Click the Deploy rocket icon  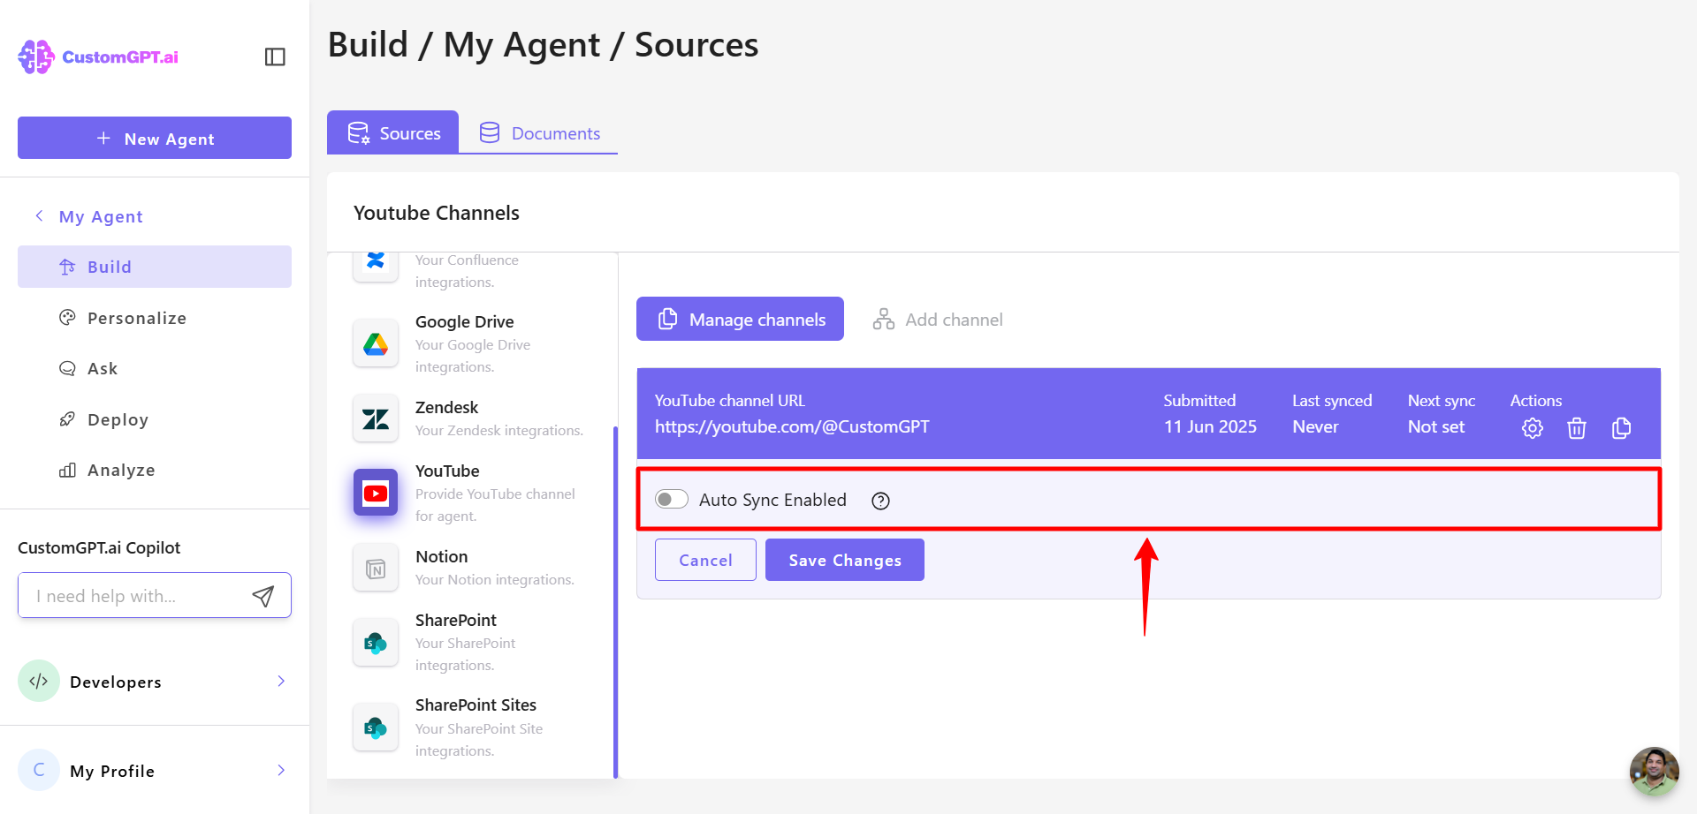click(67, 419)
